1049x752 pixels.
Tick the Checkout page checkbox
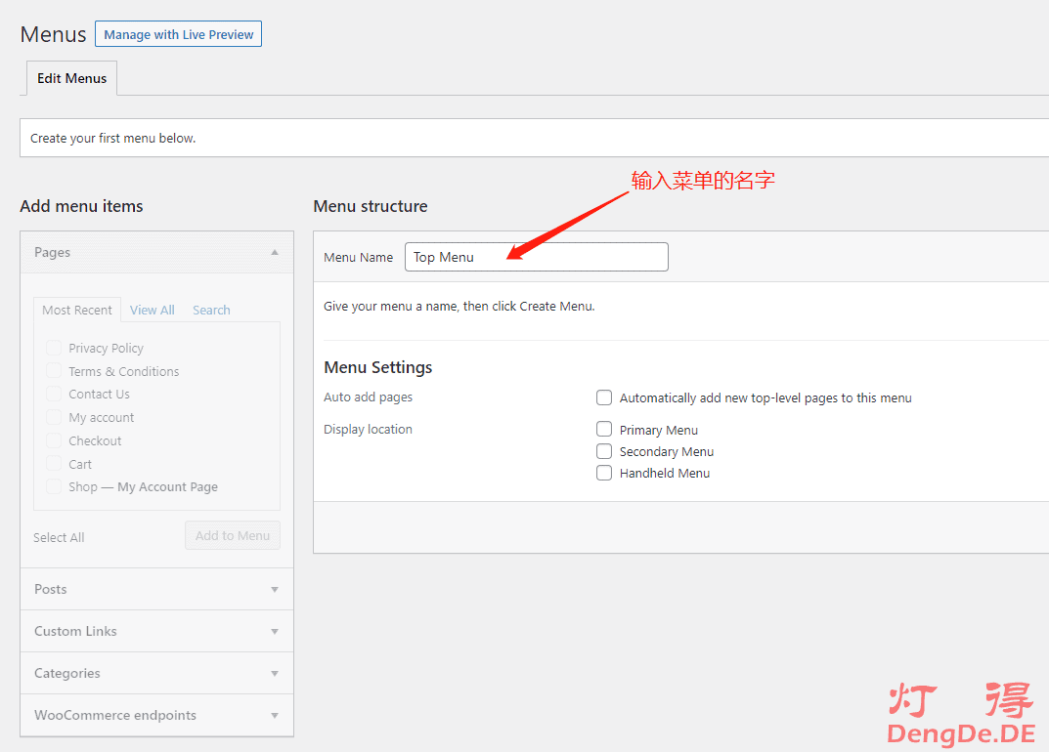click(x=54, y=440)
